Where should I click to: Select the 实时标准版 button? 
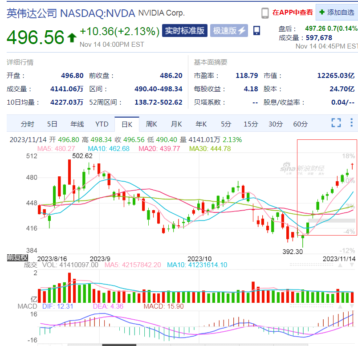pyautogui.click(x=184, y=31)
